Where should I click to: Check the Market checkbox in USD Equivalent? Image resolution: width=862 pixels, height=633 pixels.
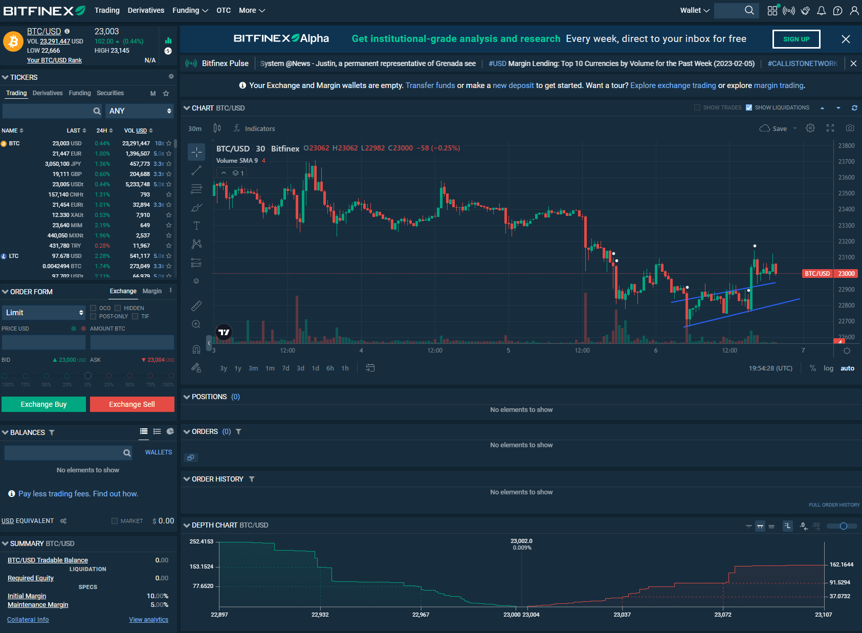tap(115, 521)
